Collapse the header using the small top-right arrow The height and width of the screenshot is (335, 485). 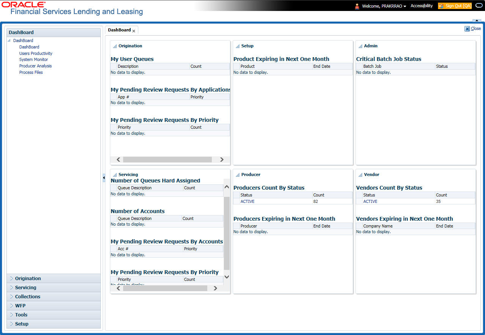477,20
